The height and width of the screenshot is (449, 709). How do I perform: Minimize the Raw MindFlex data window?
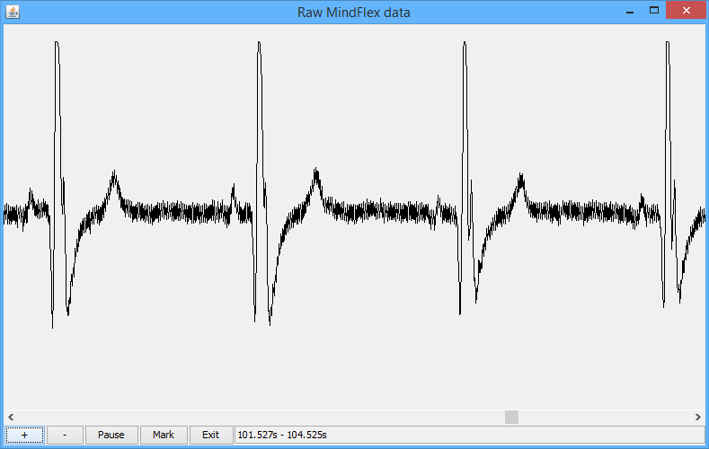point(630,12)
